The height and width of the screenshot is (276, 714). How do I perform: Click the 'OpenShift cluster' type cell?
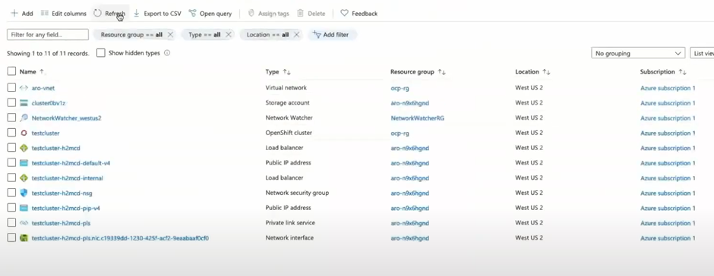pyautogui.click(x=289, y=133)
